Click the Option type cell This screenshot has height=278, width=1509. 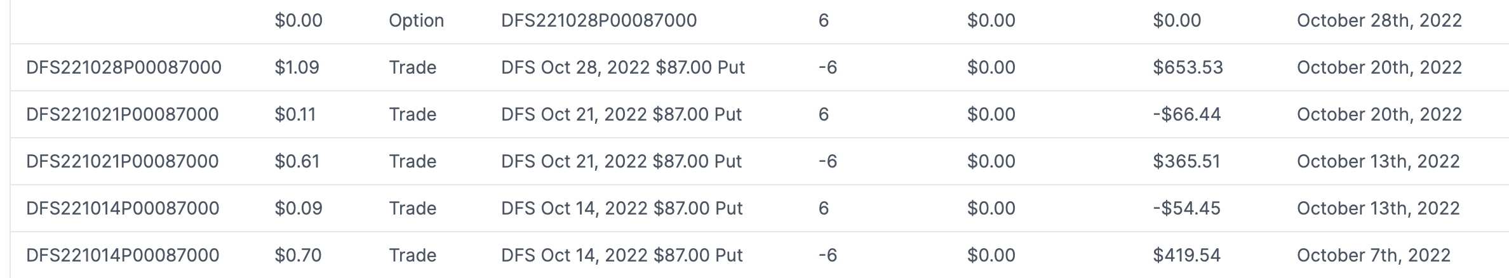coord(416,20)
